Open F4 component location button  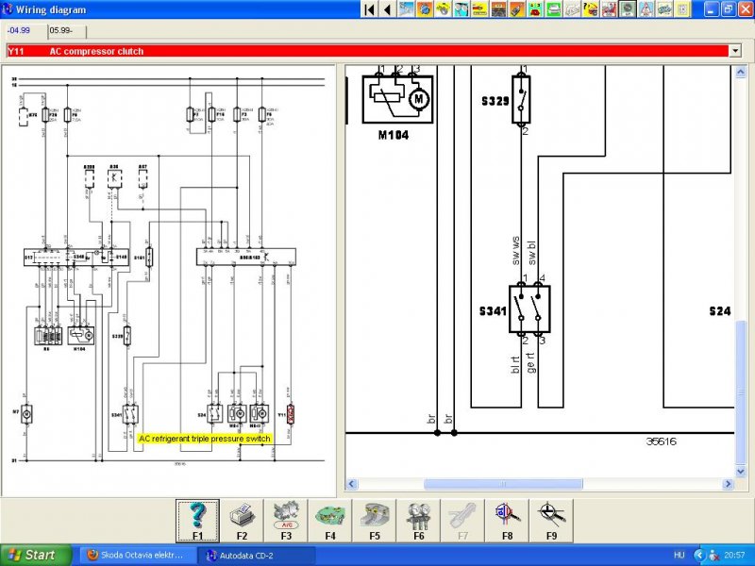click(x=330, y=522)
